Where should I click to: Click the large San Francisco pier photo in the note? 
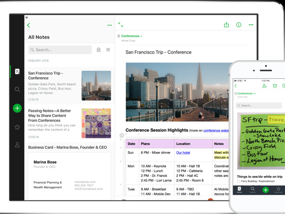(177, 92)
